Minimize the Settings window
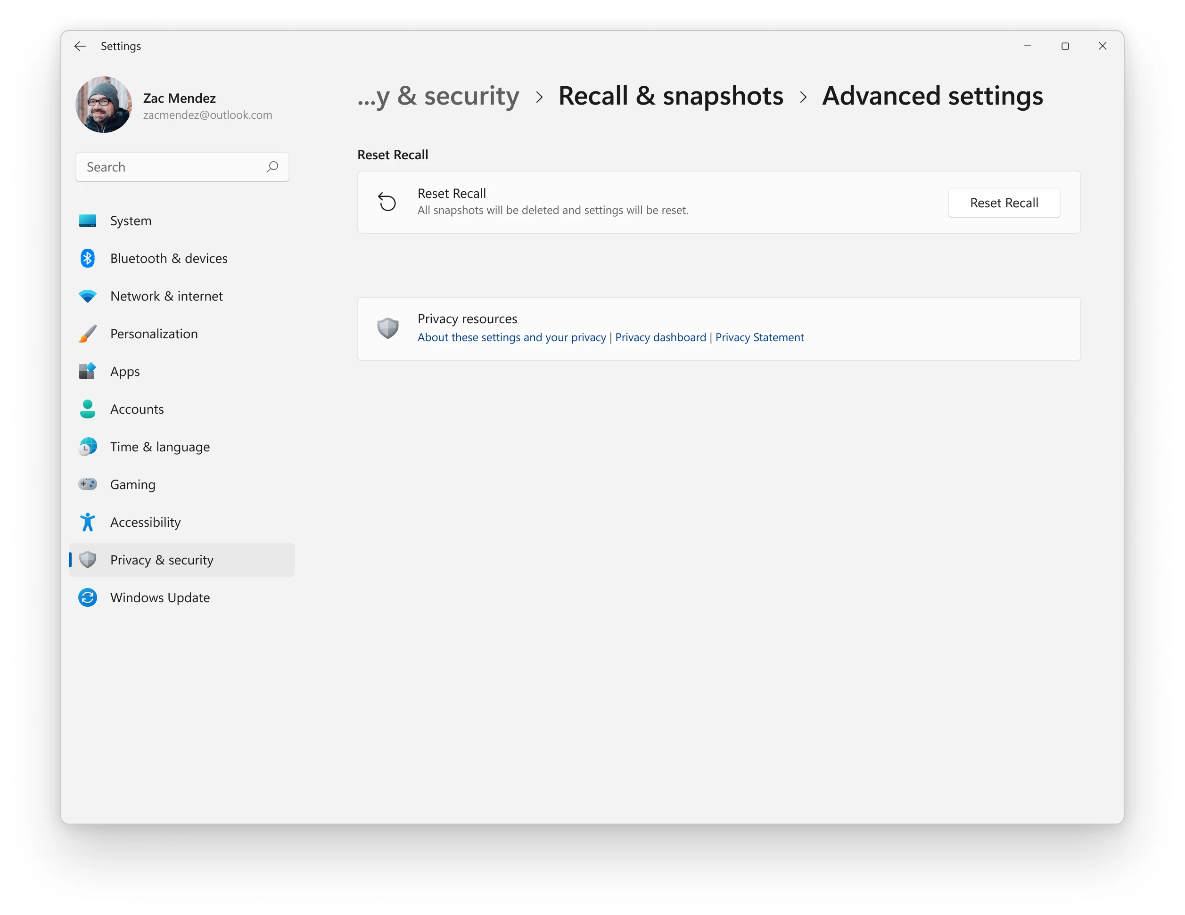 [x=1027, y=46]
